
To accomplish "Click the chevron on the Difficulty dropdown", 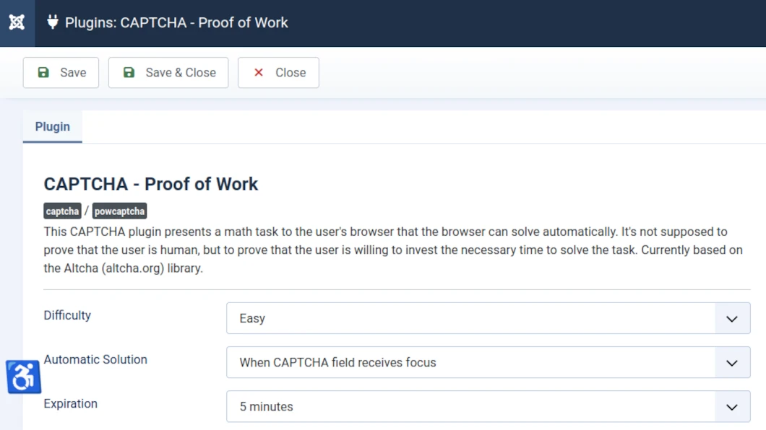I will [731, 318].
